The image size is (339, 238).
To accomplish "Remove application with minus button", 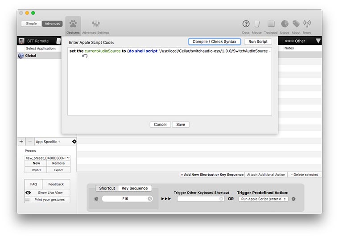I will point(30,141).
